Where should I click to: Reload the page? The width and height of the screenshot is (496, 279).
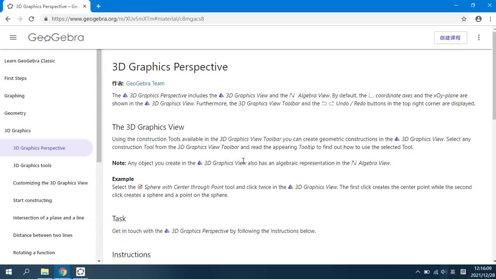coord(31,19)
